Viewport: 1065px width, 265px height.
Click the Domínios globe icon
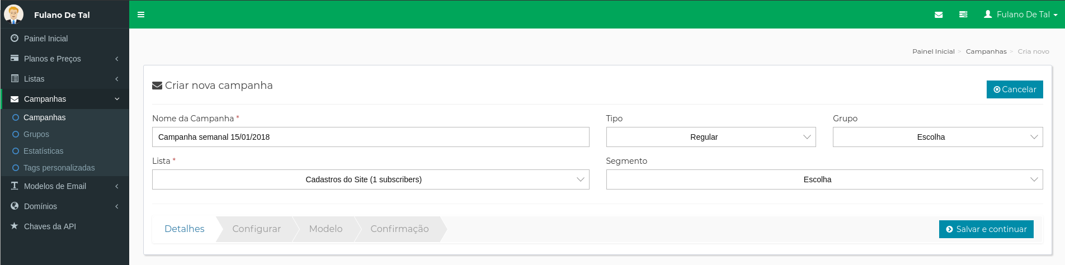pos(15,206)
